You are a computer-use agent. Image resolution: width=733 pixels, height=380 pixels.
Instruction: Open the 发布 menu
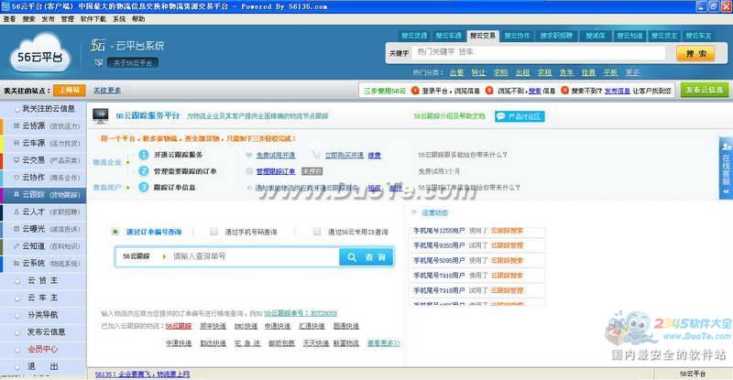click(x=48, y=18)
